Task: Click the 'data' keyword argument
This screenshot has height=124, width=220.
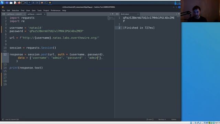Action: click(21, 58)
